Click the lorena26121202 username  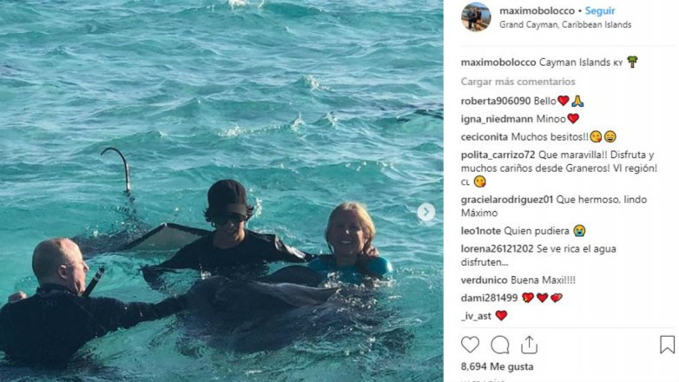click(x=498, y=248)
